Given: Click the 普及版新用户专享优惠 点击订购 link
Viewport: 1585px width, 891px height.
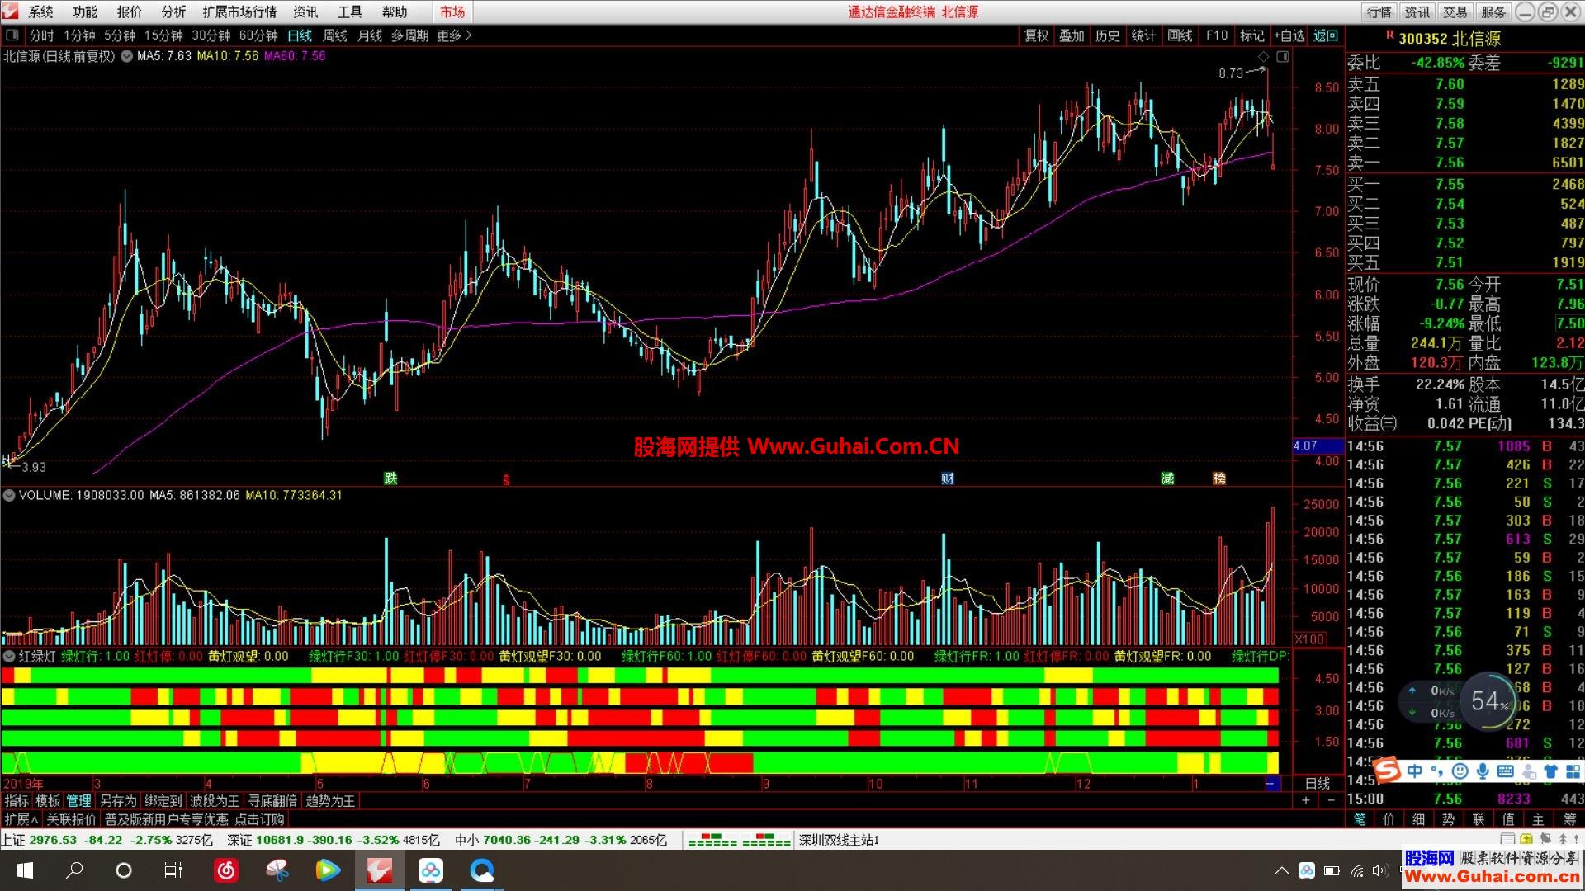Looking at the screenshot, I should 194,819.
